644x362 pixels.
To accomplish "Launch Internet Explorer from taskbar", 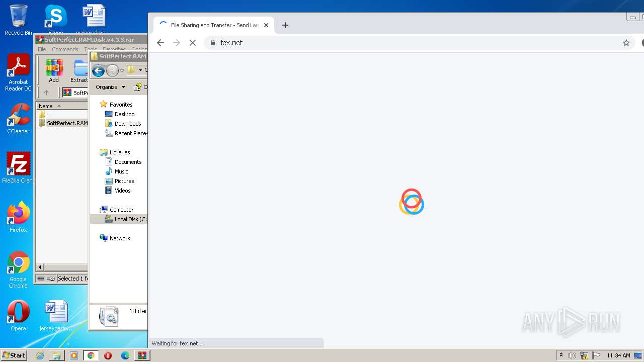I will (40, 355).
